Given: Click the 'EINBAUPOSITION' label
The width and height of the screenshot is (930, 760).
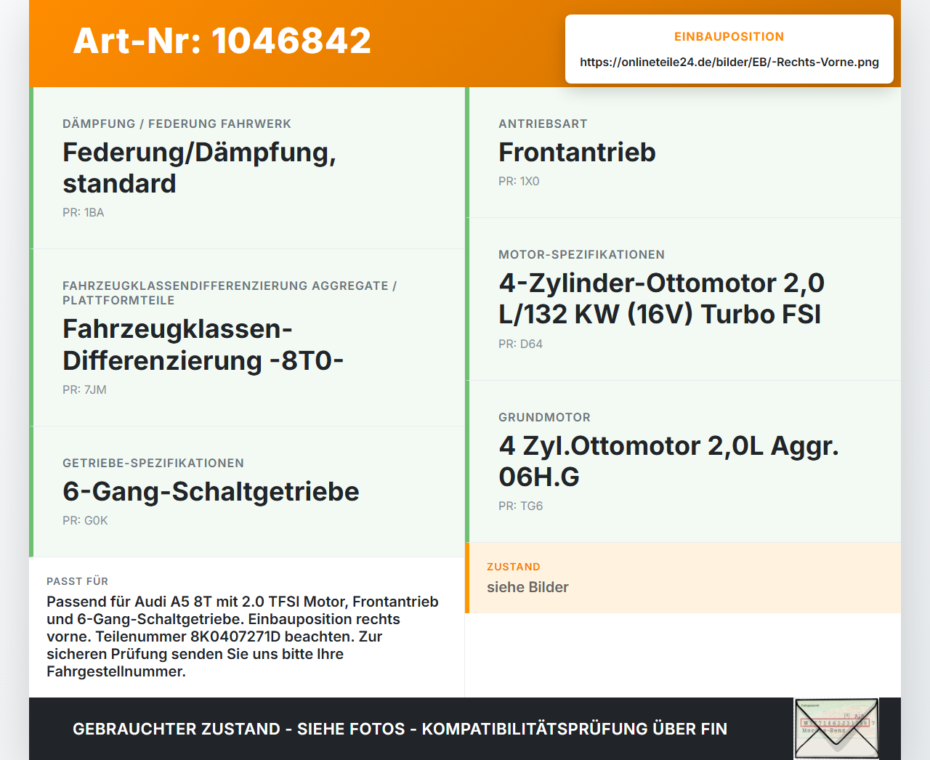Looking at the screenshot, I should (729, 36).
